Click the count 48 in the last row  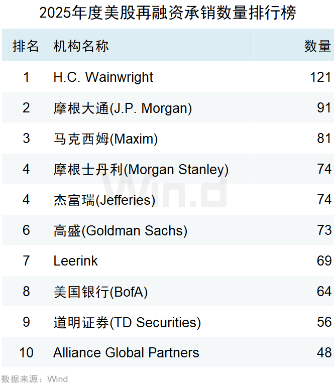point(324,353)
